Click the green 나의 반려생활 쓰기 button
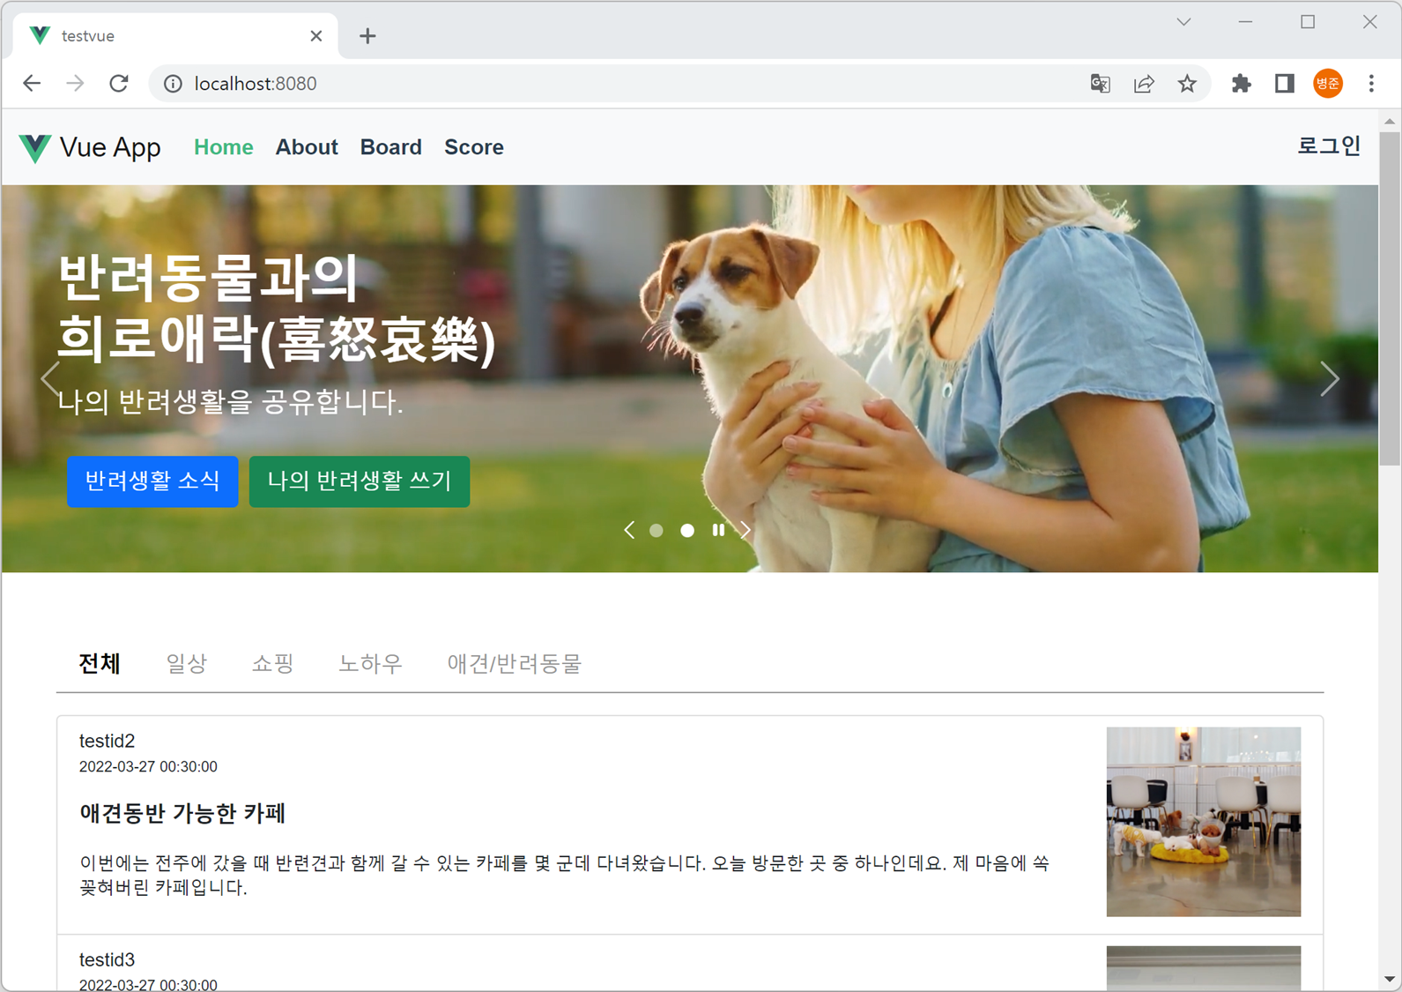The image size is (1402, 992). point(360,481)
